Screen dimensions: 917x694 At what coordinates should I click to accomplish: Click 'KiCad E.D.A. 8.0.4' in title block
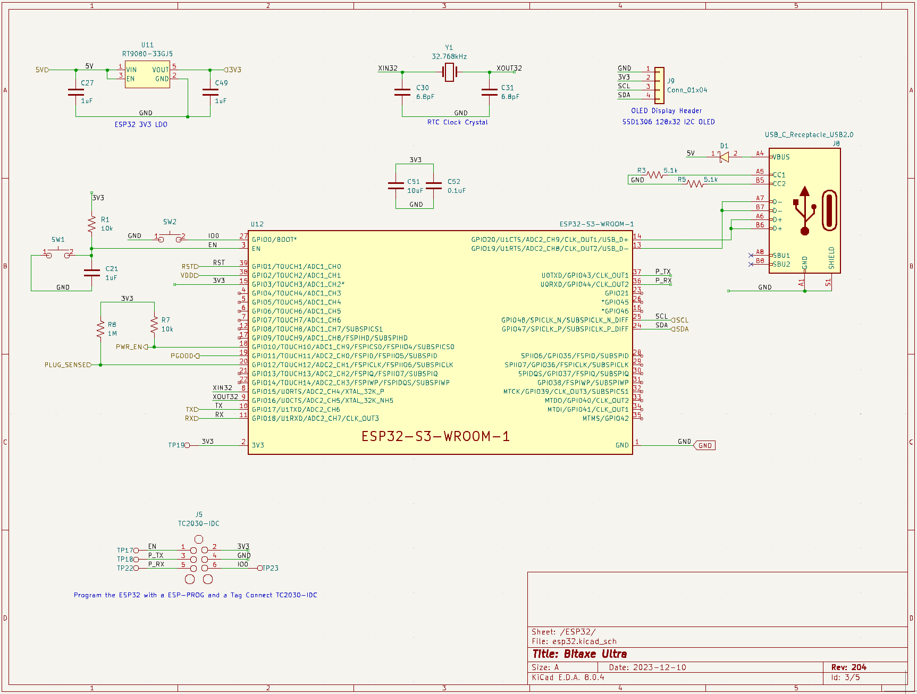click(x=568, y=678)
